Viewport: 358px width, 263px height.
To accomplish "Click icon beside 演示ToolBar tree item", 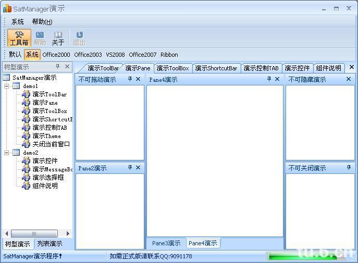I will coord(26,94).
